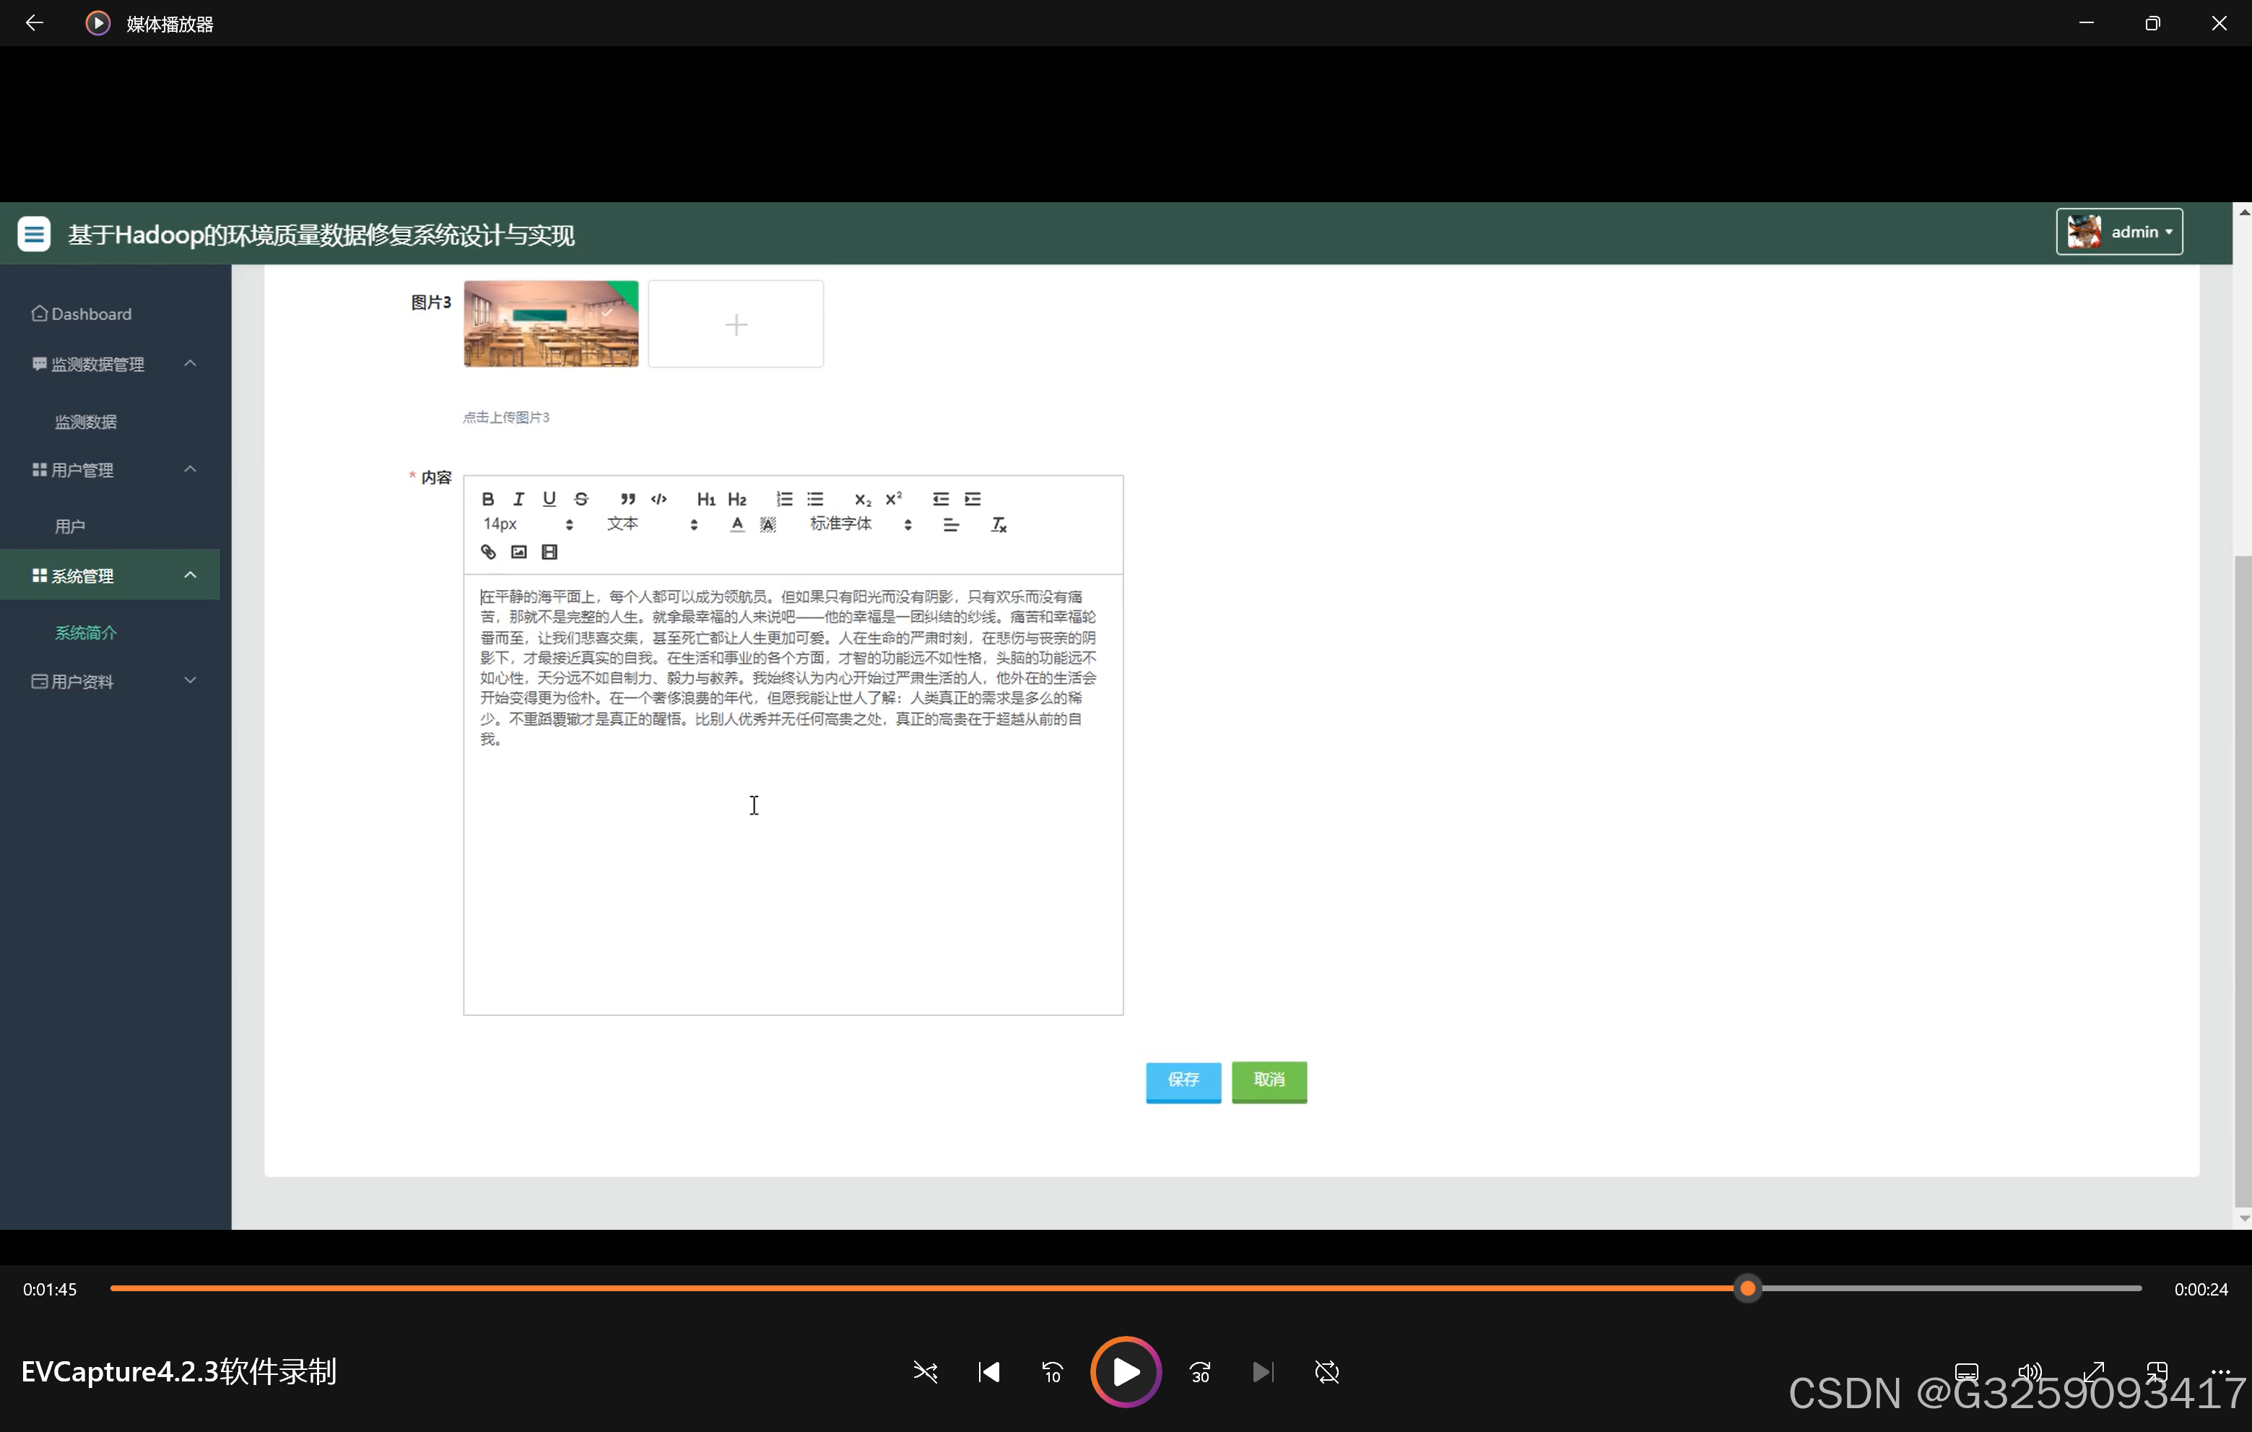
Task: Click the empty image upload box with plus
Action: click(736, 324)
